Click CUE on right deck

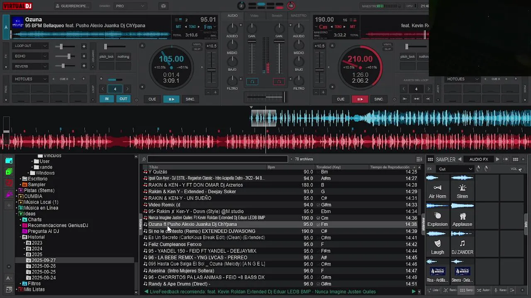(x=341, y=99)
